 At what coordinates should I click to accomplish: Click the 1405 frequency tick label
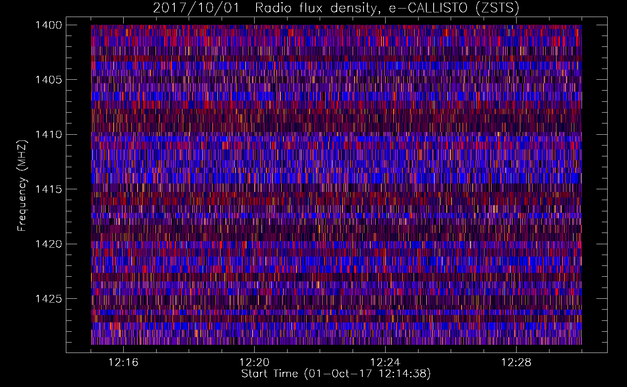(48, 80)
